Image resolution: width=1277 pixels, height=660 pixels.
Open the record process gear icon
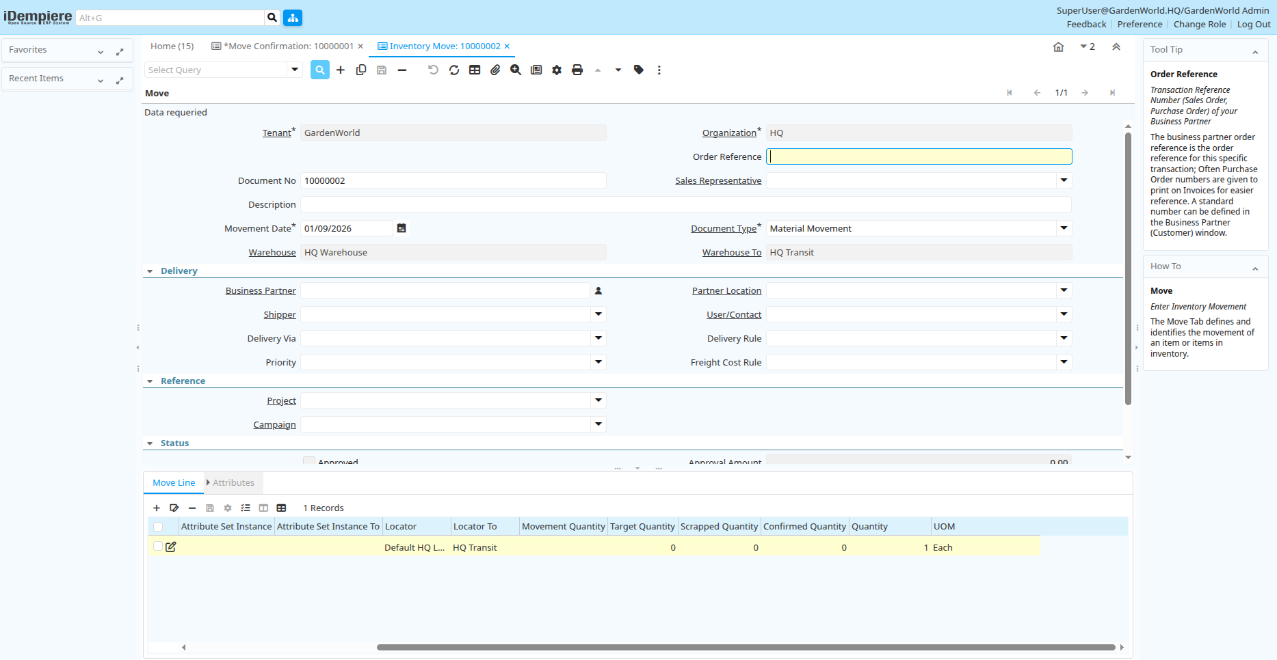tap(556, 70)
